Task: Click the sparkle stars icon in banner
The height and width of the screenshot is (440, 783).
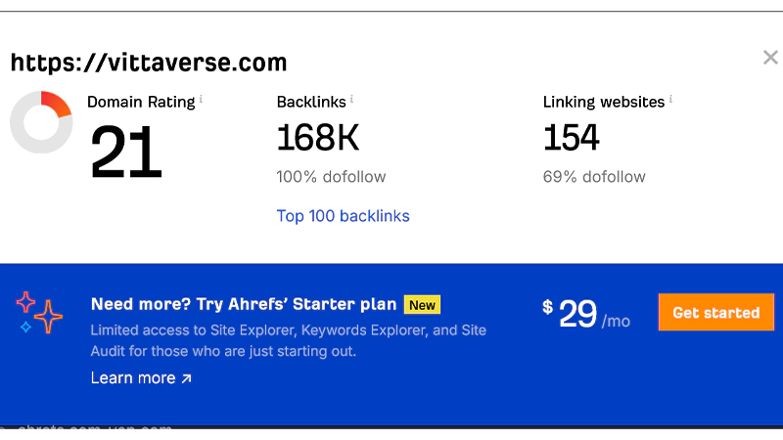Action: [39, 313]
